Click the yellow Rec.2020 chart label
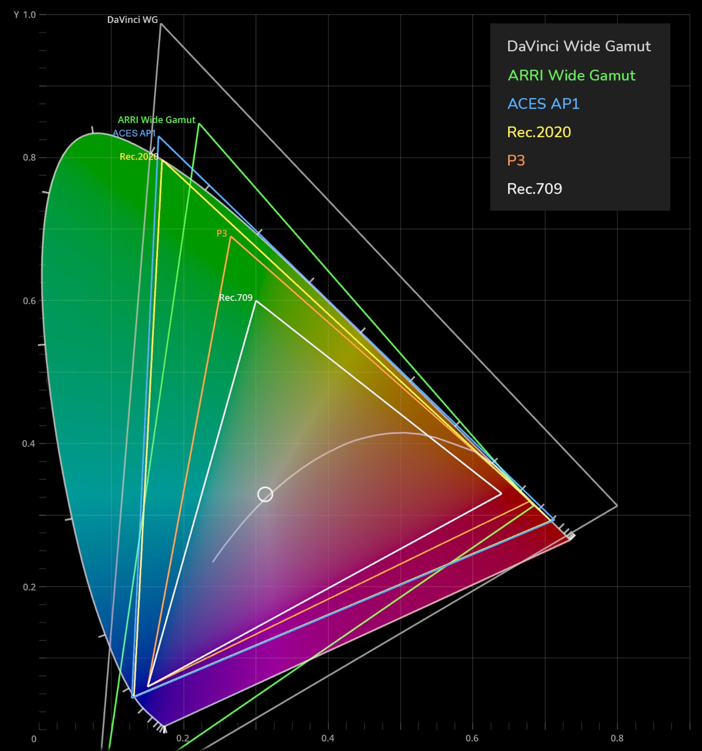The width and height of the screenshot is (702, 751). tap(139, 156)
